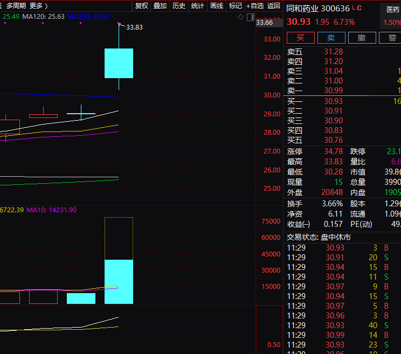Image resolution: width=401 pixels, height=354 pixels.
Task: Select the 卖四 price 31.20
Action: click(334, 61)
